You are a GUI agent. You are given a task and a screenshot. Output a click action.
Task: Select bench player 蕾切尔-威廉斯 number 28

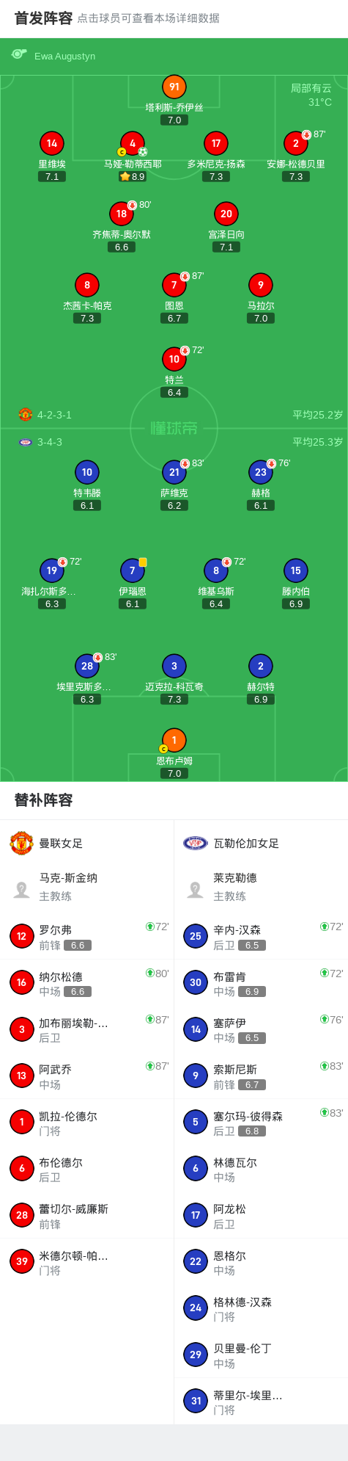[x=86, y=1216]
